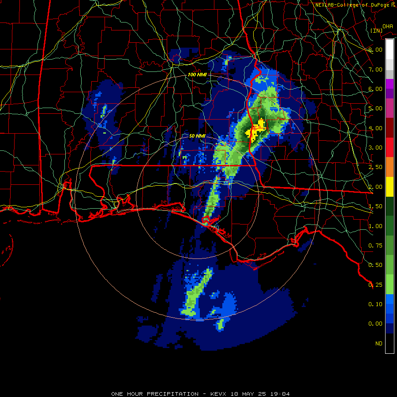
Task: Click the 'KEVX' radar site identifier
Action: pos(219,394)
